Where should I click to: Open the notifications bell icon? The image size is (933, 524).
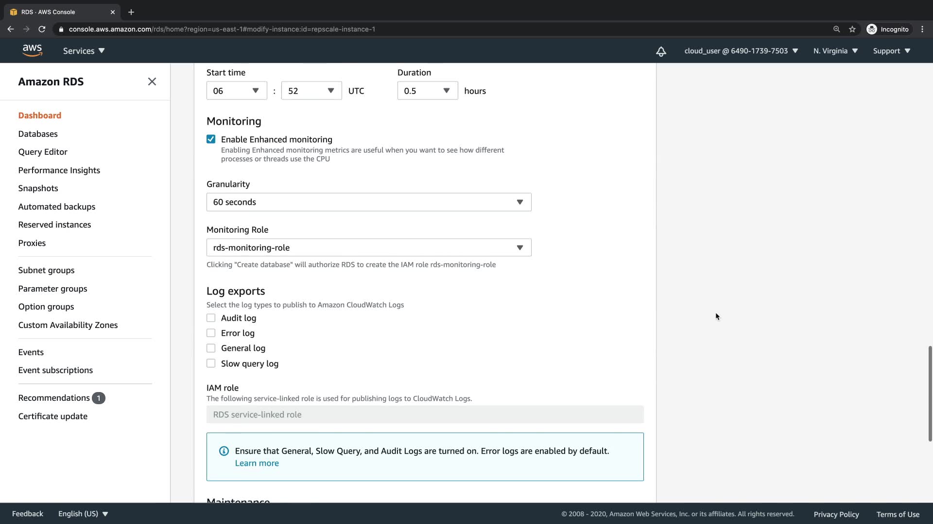(x=661, y=51)
